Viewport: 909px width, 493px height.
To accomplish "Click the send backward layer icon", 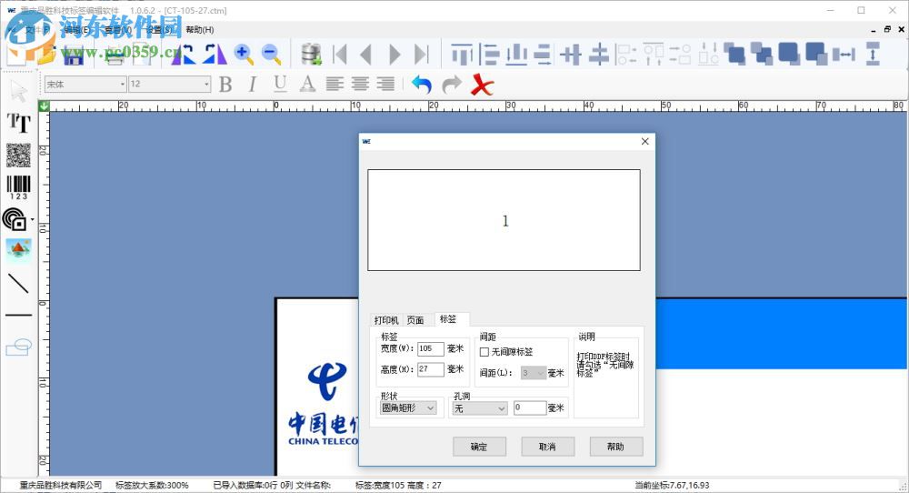I will (x=761, y=54).
